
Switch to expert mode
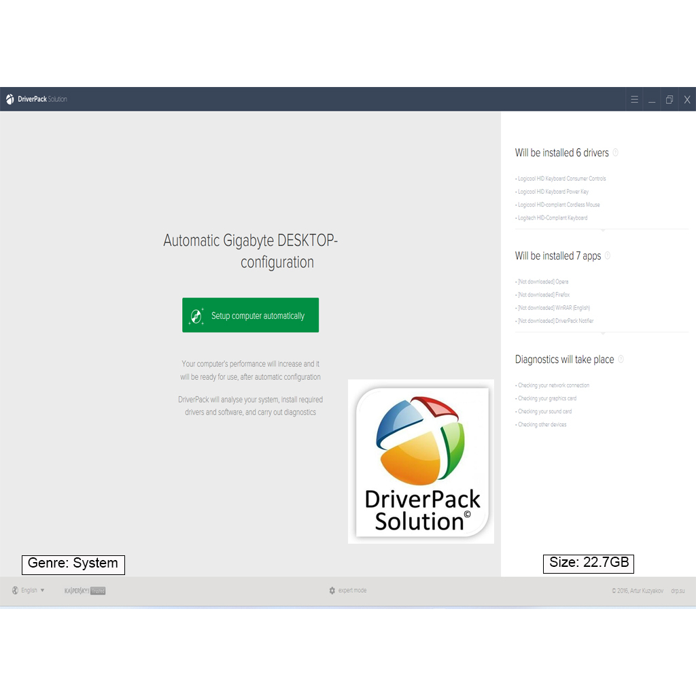point(352,591)
